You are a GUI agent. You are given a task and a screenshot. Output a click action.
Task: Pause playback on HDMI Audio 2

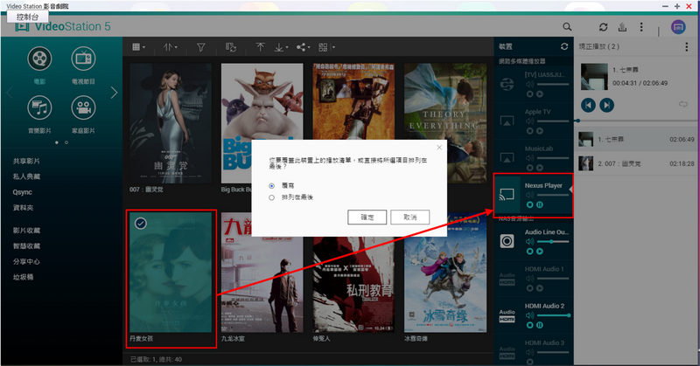click(540, 325)
